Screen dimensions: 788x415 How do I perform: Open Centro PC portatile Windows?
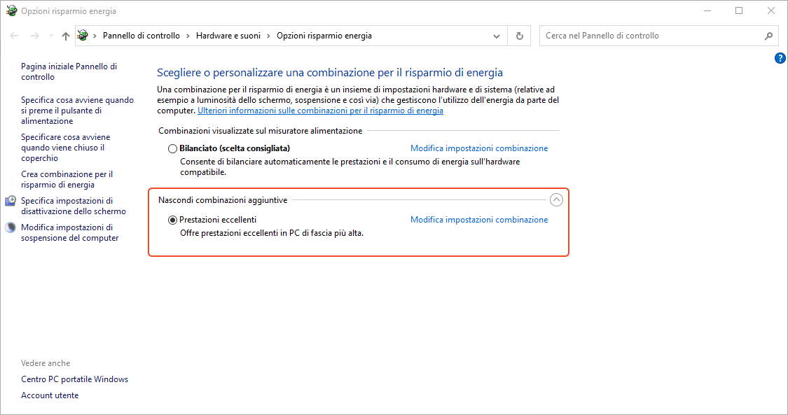[x=74, y=379]
